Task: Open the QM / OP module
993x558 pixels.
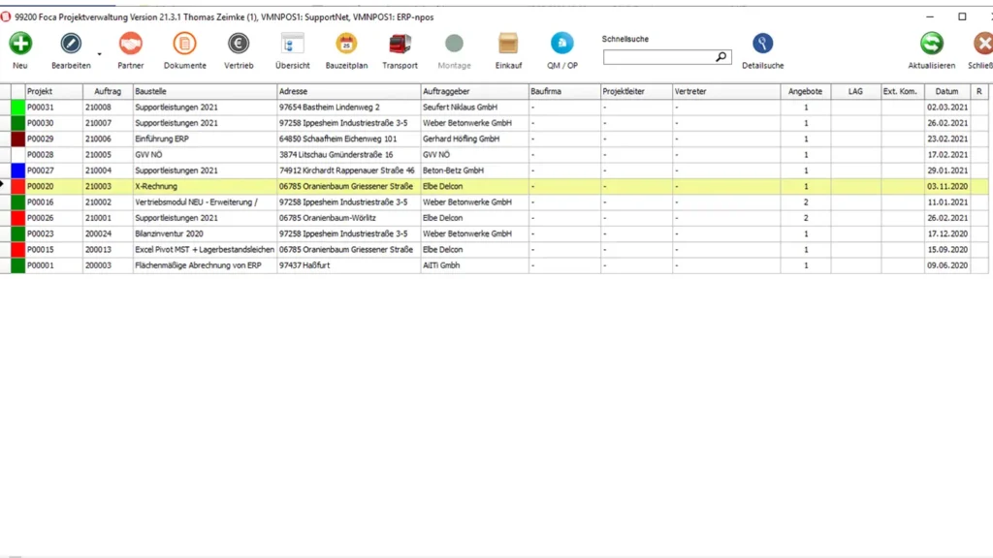Action: [561, 45]
